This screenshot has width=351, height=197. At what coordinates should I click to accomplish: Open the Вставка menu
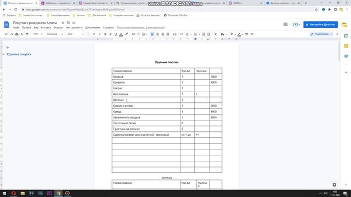46,27
